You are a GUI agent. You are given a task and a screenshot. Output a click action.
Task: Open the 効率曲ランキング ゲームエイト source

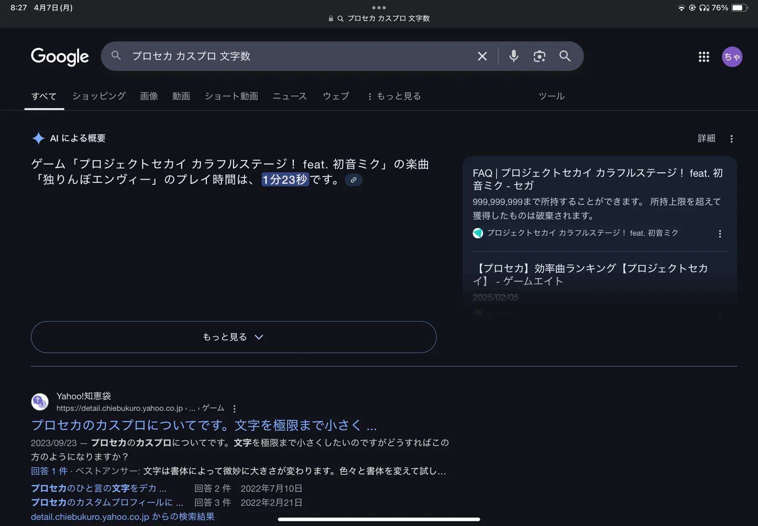590,275
